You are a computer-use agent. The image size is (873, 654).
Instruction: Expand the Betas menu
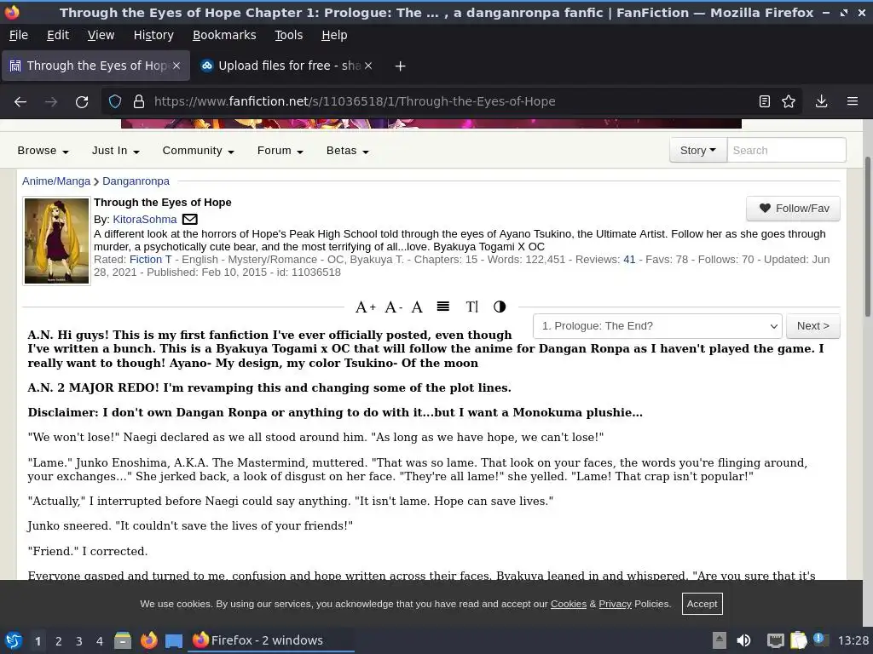click(347, 151)
